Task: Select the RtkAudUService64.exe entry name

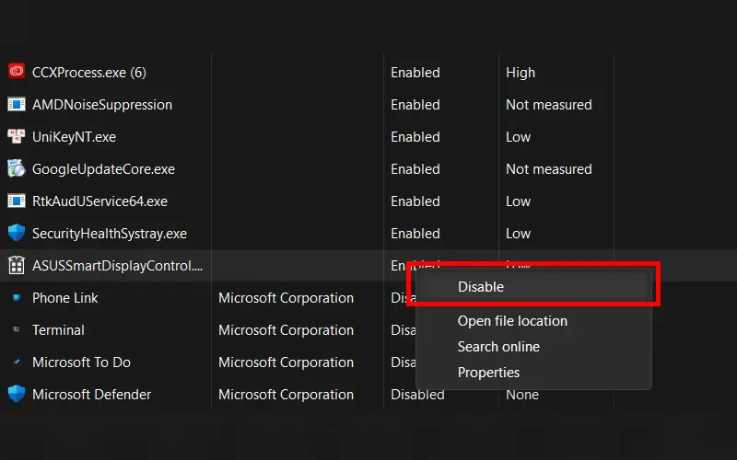Action: coord(100,201)
